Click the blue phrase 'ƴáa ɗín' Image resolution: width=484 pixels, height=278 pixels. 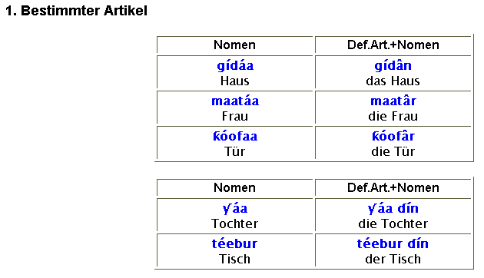tap(393, 209)
